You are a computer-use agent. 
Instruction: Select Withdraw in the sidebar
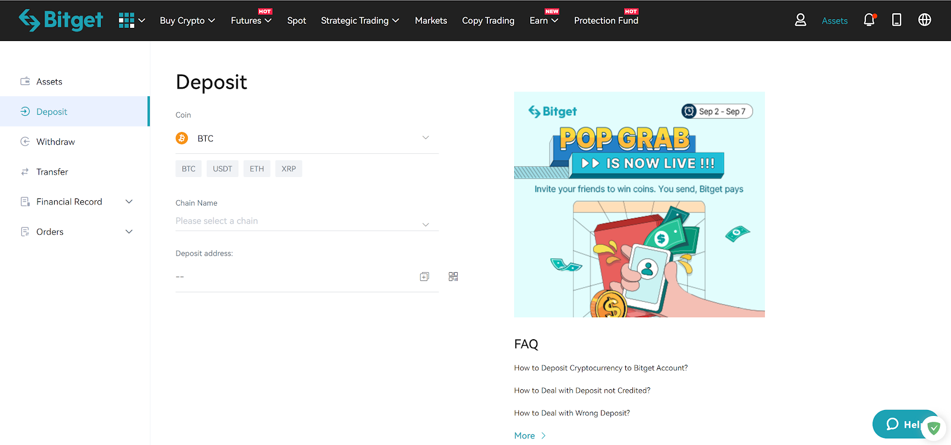(75, 141)
